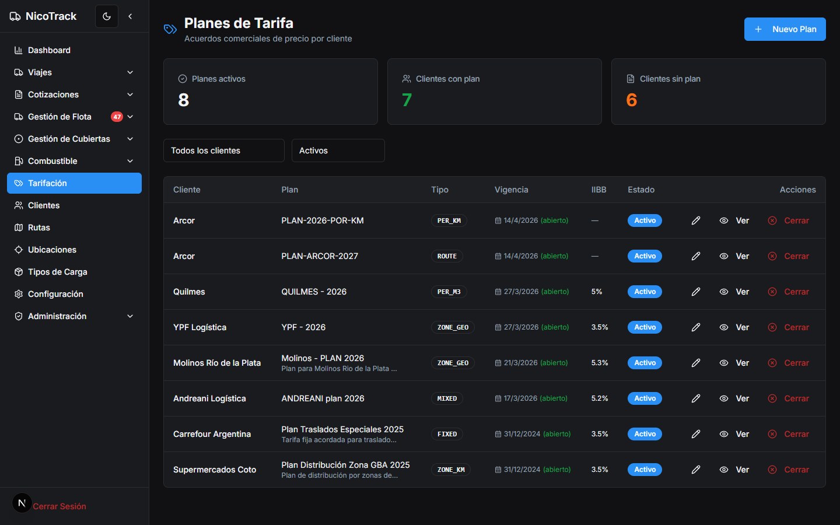Edit the PLAN-2026-POR-KM plan with pencil icon
Viewport: 840px width, 525px height.
[x=696, y=220]
